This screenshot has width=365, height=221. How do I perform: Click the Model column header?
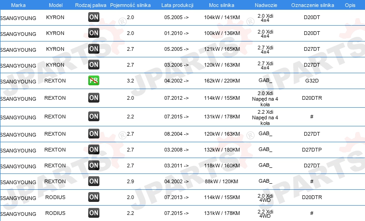56,5
